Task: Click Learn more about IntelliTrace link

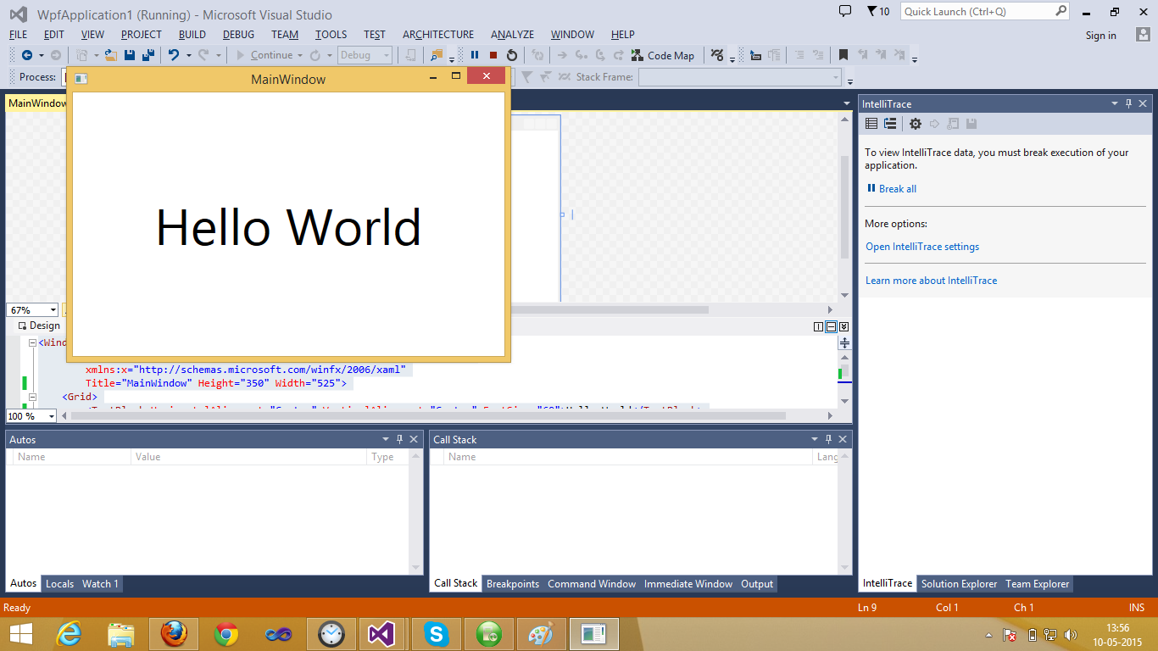Action: tap(931, 281)
